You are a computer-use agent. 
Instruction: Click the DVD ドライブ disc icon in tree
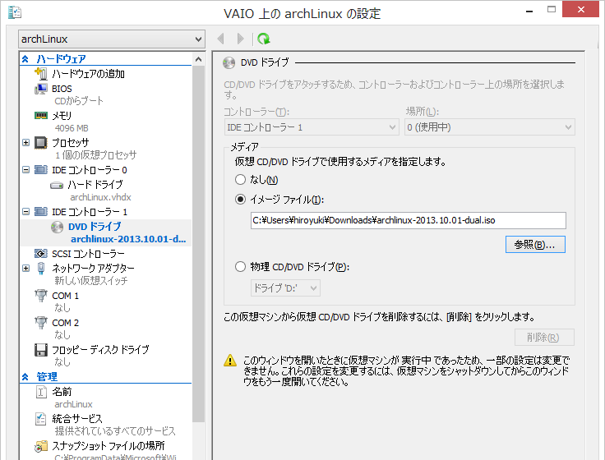pyautogui.click(x=57, y=227)
